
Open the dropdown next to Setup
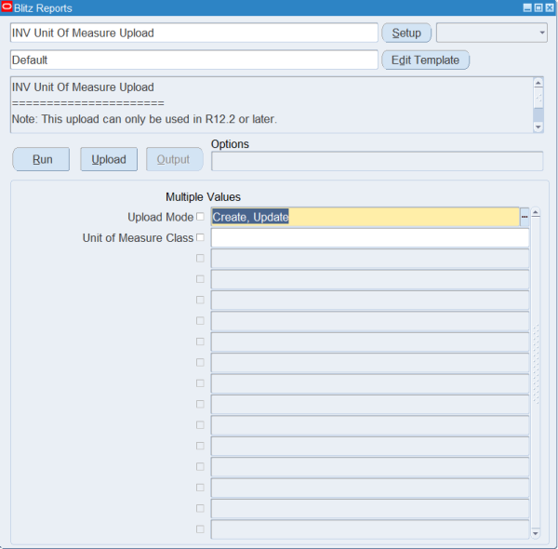[492, 33]
